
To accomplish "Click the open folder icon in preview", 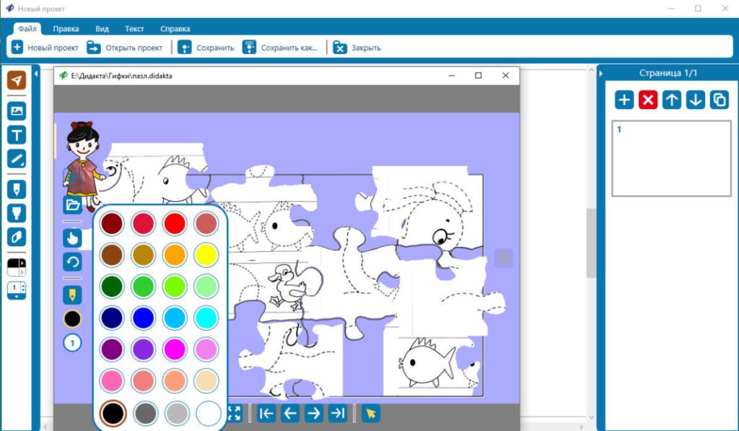I will click(x=72, y=204).
